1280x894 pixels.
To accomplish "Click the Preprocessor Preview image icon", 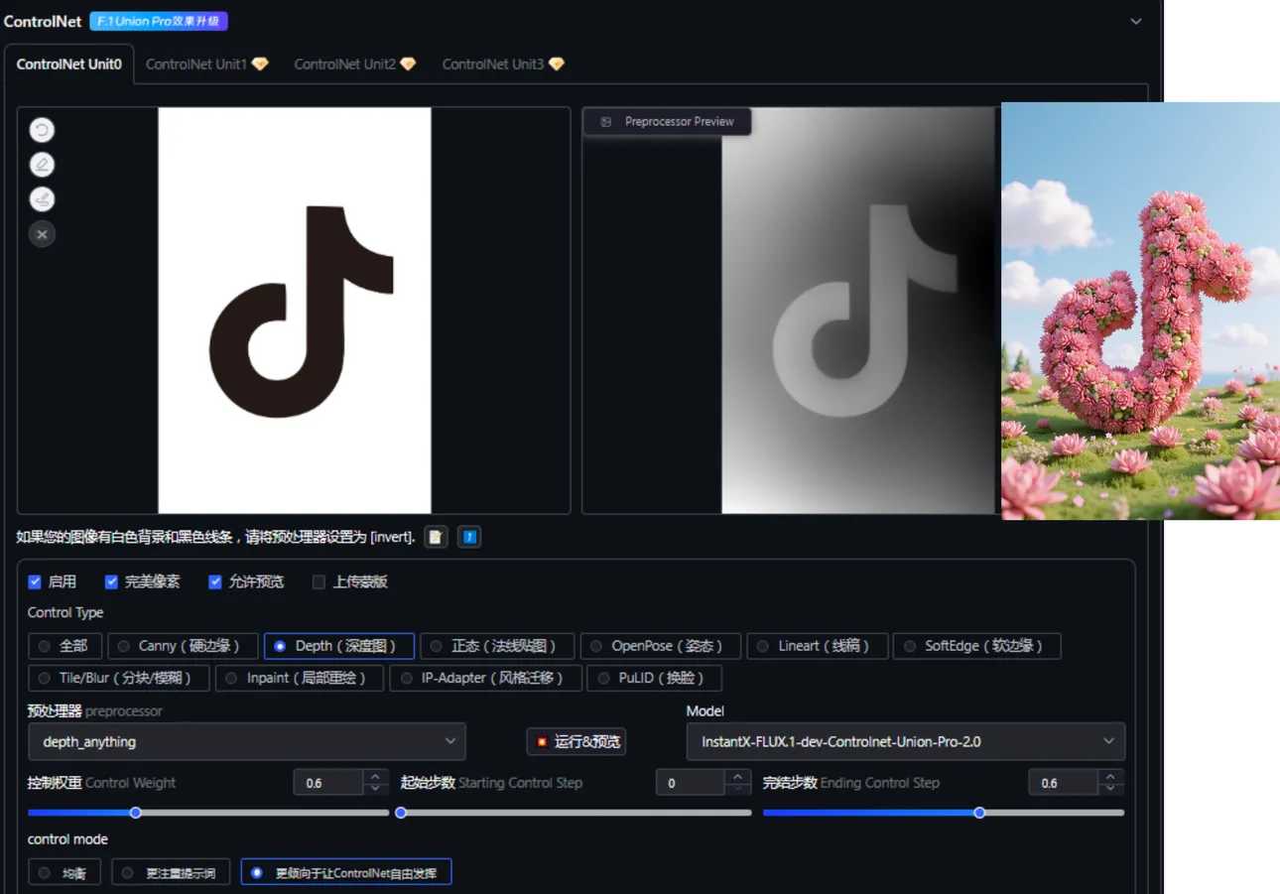I will point(606,122).
